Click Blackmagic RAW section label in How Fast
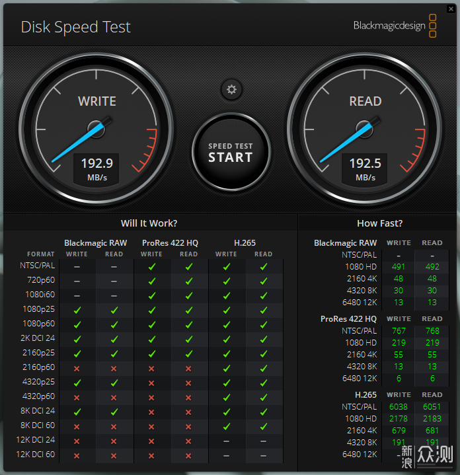 pyautogui.click(x=345, y=243)
